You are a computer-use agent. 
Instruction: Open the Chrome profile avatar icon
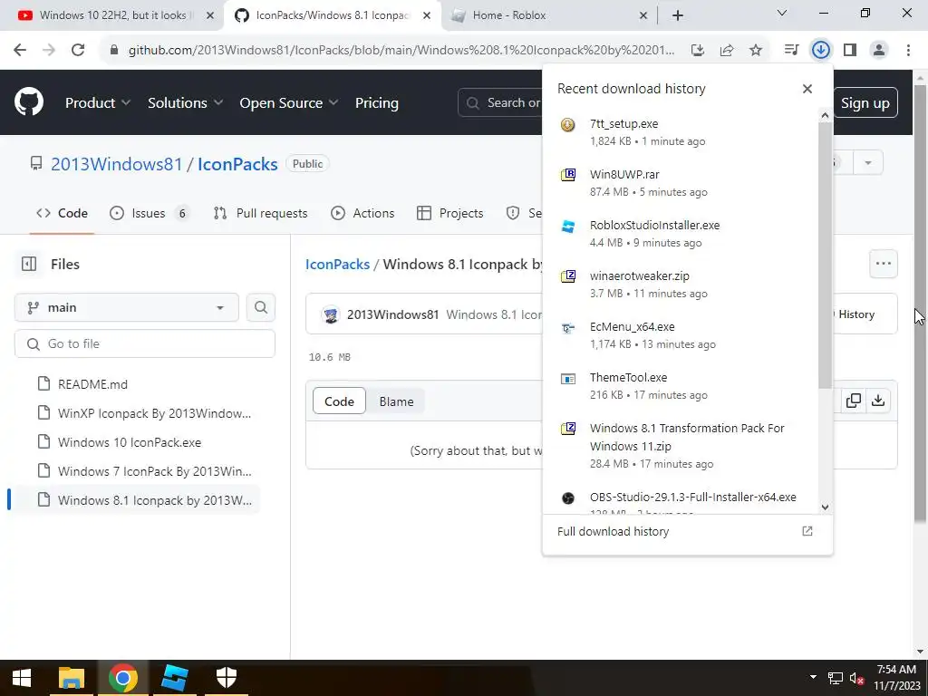(x=879, y=51)
